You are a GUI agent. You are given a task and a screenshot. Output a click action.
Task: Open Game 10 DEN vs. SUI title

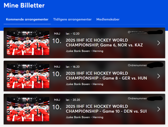(106, 109)
